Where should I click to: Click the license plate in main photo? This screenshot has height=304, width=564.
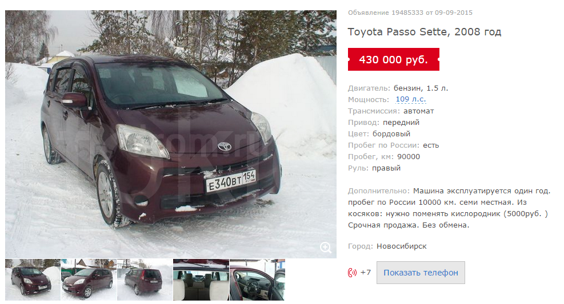click(x=230, y=181)
